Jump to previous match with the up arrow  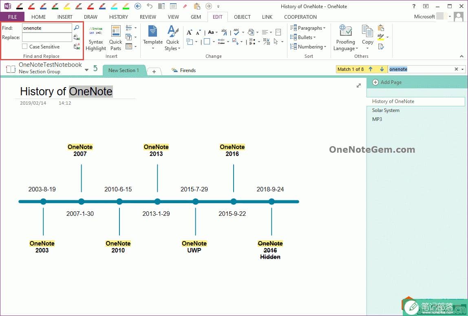371,69
